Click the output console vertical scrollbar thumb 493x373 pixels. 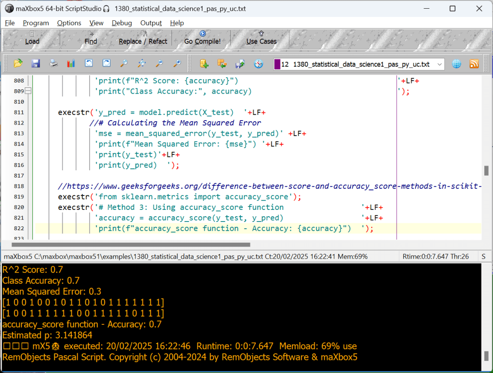click(x=487, y=356)
